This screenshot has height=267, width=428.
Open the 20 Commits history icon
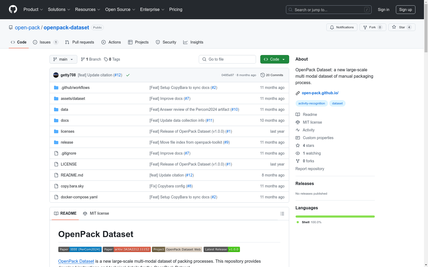click(x=262, y=75)
